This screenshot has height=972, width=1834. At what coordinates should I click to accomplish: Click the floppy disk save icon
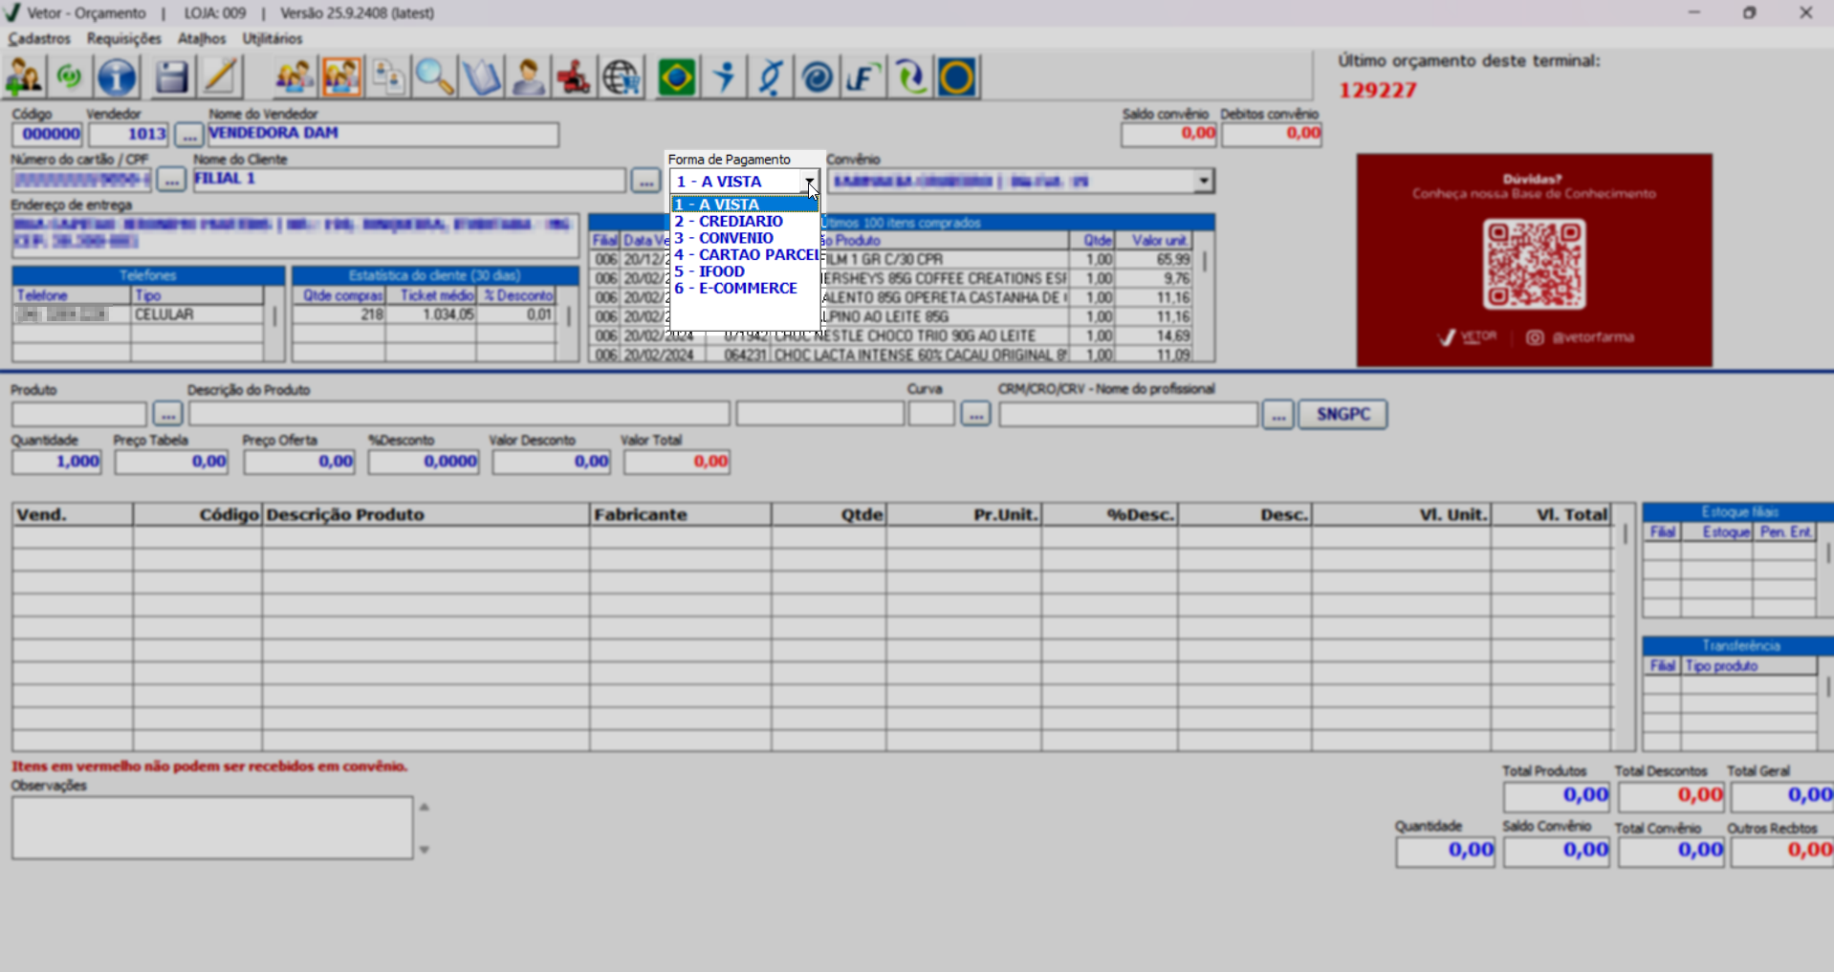pyautogui.click(x=172, y=77)
